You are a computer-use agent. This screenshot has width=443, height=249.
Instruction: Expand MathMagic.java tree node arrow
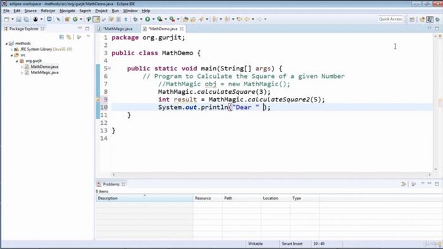click(x=22, y=73)
